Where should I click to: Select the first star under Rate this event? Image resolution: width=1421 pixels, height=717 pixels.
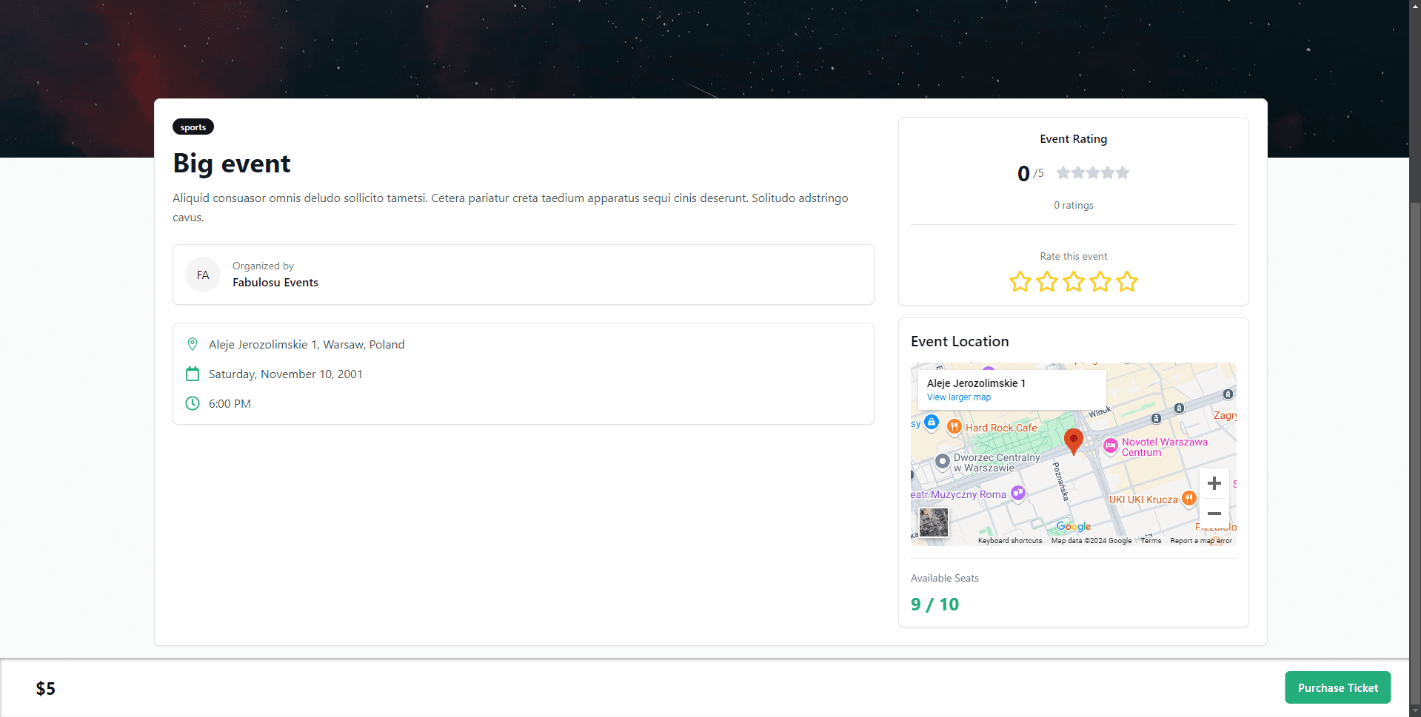(1020, 282)
